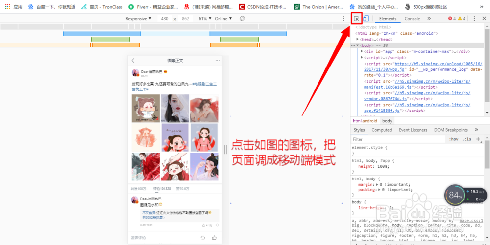Show more style pane tabs
Image resolution: width=490 pixels, height=245 pixels.
[x=476, y=130]
